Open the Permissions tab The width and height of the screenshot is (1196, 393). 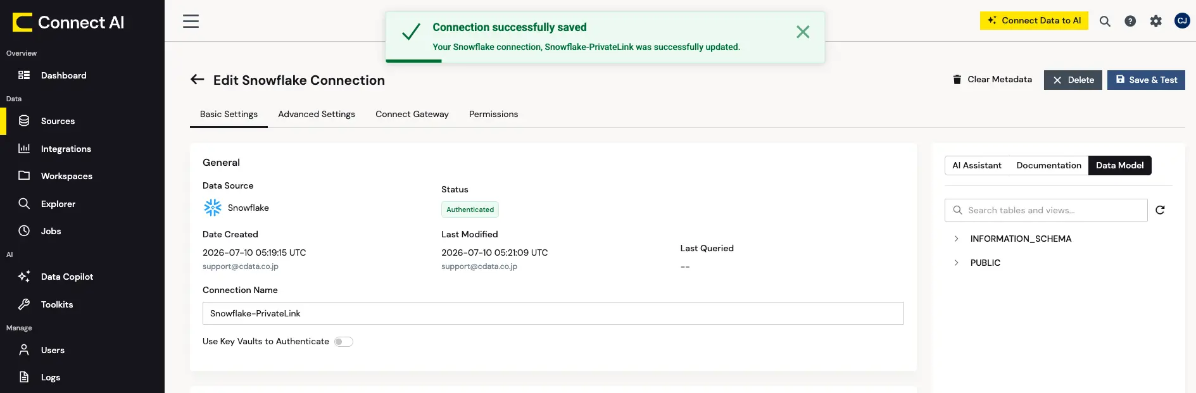tap(493, 114)
